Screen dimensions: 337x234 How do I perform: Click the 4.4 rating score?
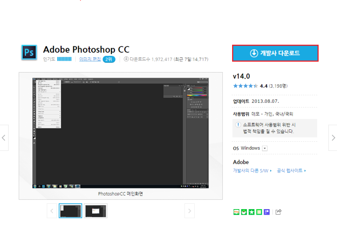click(264, 86)
